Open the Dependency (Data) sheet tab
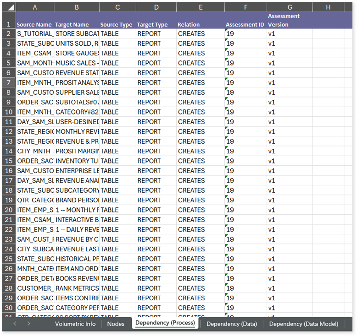Viewport: 357px width, 336px height. click(231, 324)
